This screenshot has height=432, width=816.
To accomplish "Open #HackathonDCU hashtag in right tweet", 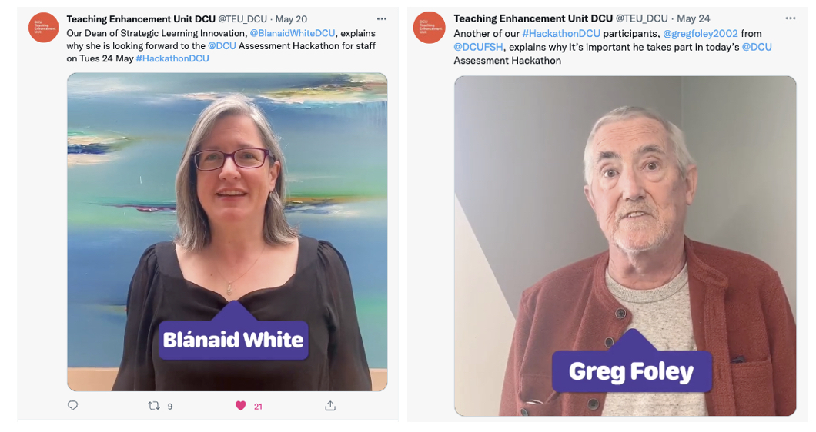I will coord(561,33).
